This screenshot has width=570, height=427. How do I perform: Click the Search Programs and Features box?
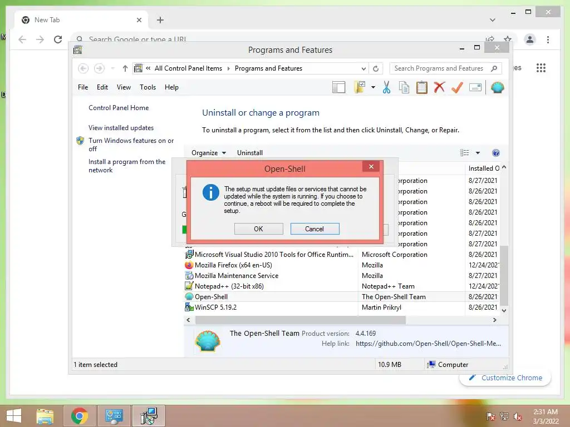coord(445,68)
